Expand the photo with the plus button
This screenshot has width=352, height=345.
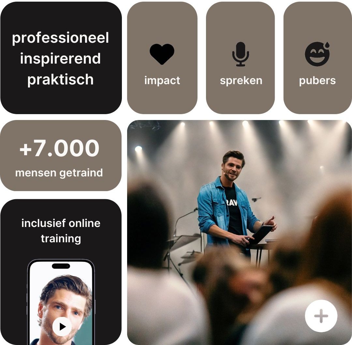point(321,316)
